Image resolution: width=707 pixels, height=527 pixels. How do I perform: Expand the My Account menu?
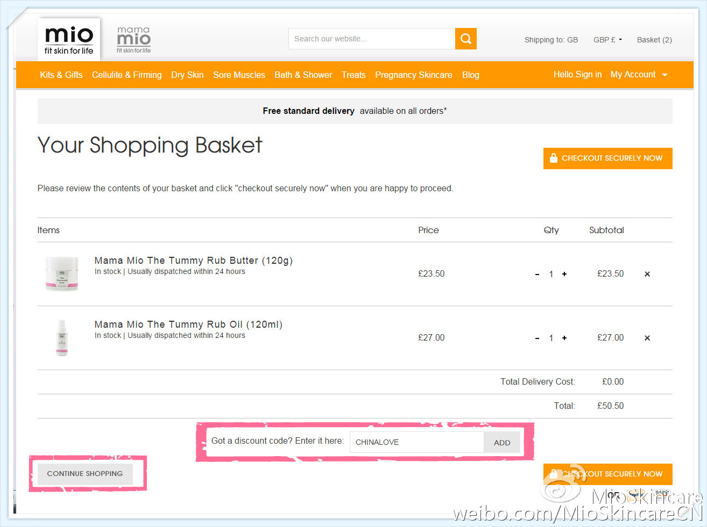[639, 75]
